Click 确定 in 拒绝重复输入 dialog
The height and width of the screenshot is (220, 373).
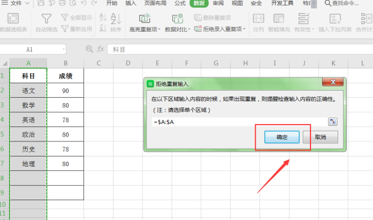pos(282,137)
